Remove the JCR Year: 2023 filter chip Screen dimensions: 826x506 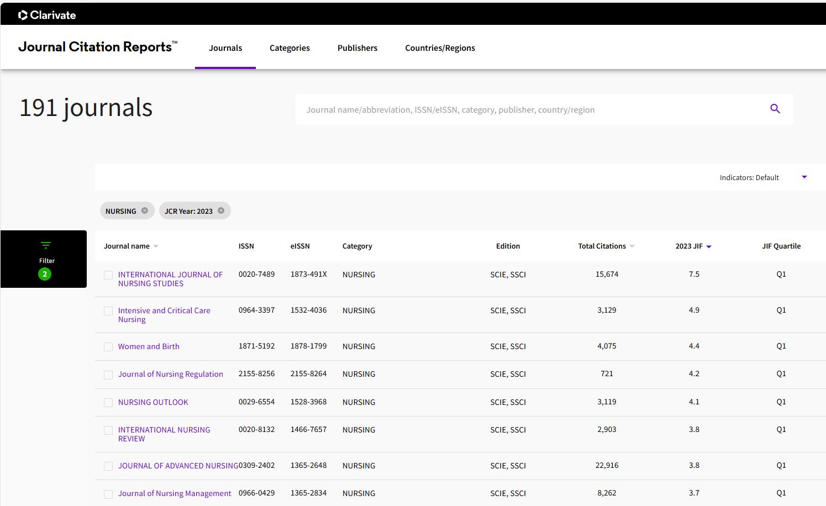pos(221,210)
